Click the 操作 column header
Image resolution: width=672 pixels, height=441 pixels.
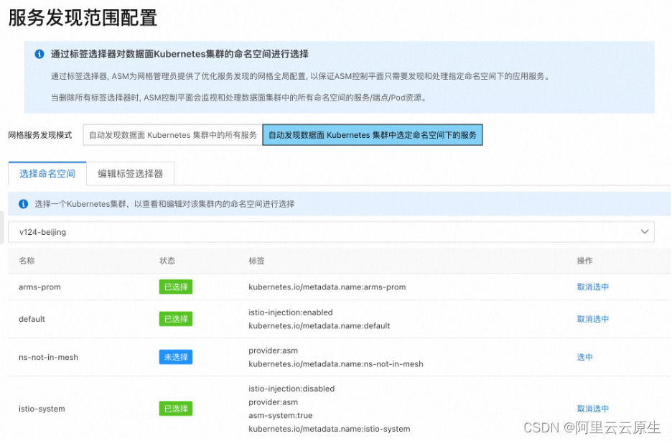[584, 261]
